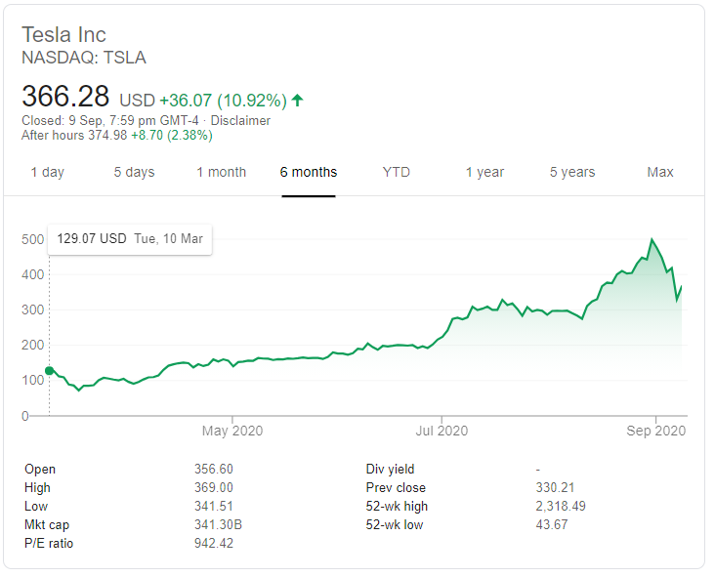Open the Disclaimer link

pos(240,121)
